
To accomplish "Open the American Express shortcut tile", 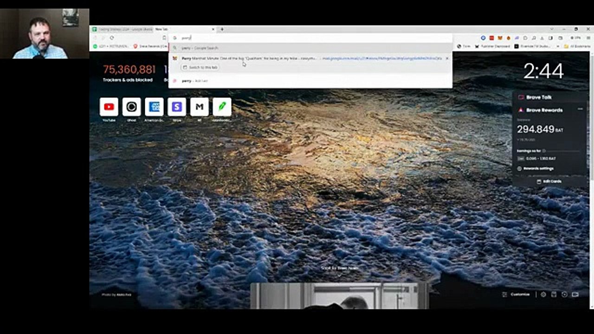I will pos(154,107).
